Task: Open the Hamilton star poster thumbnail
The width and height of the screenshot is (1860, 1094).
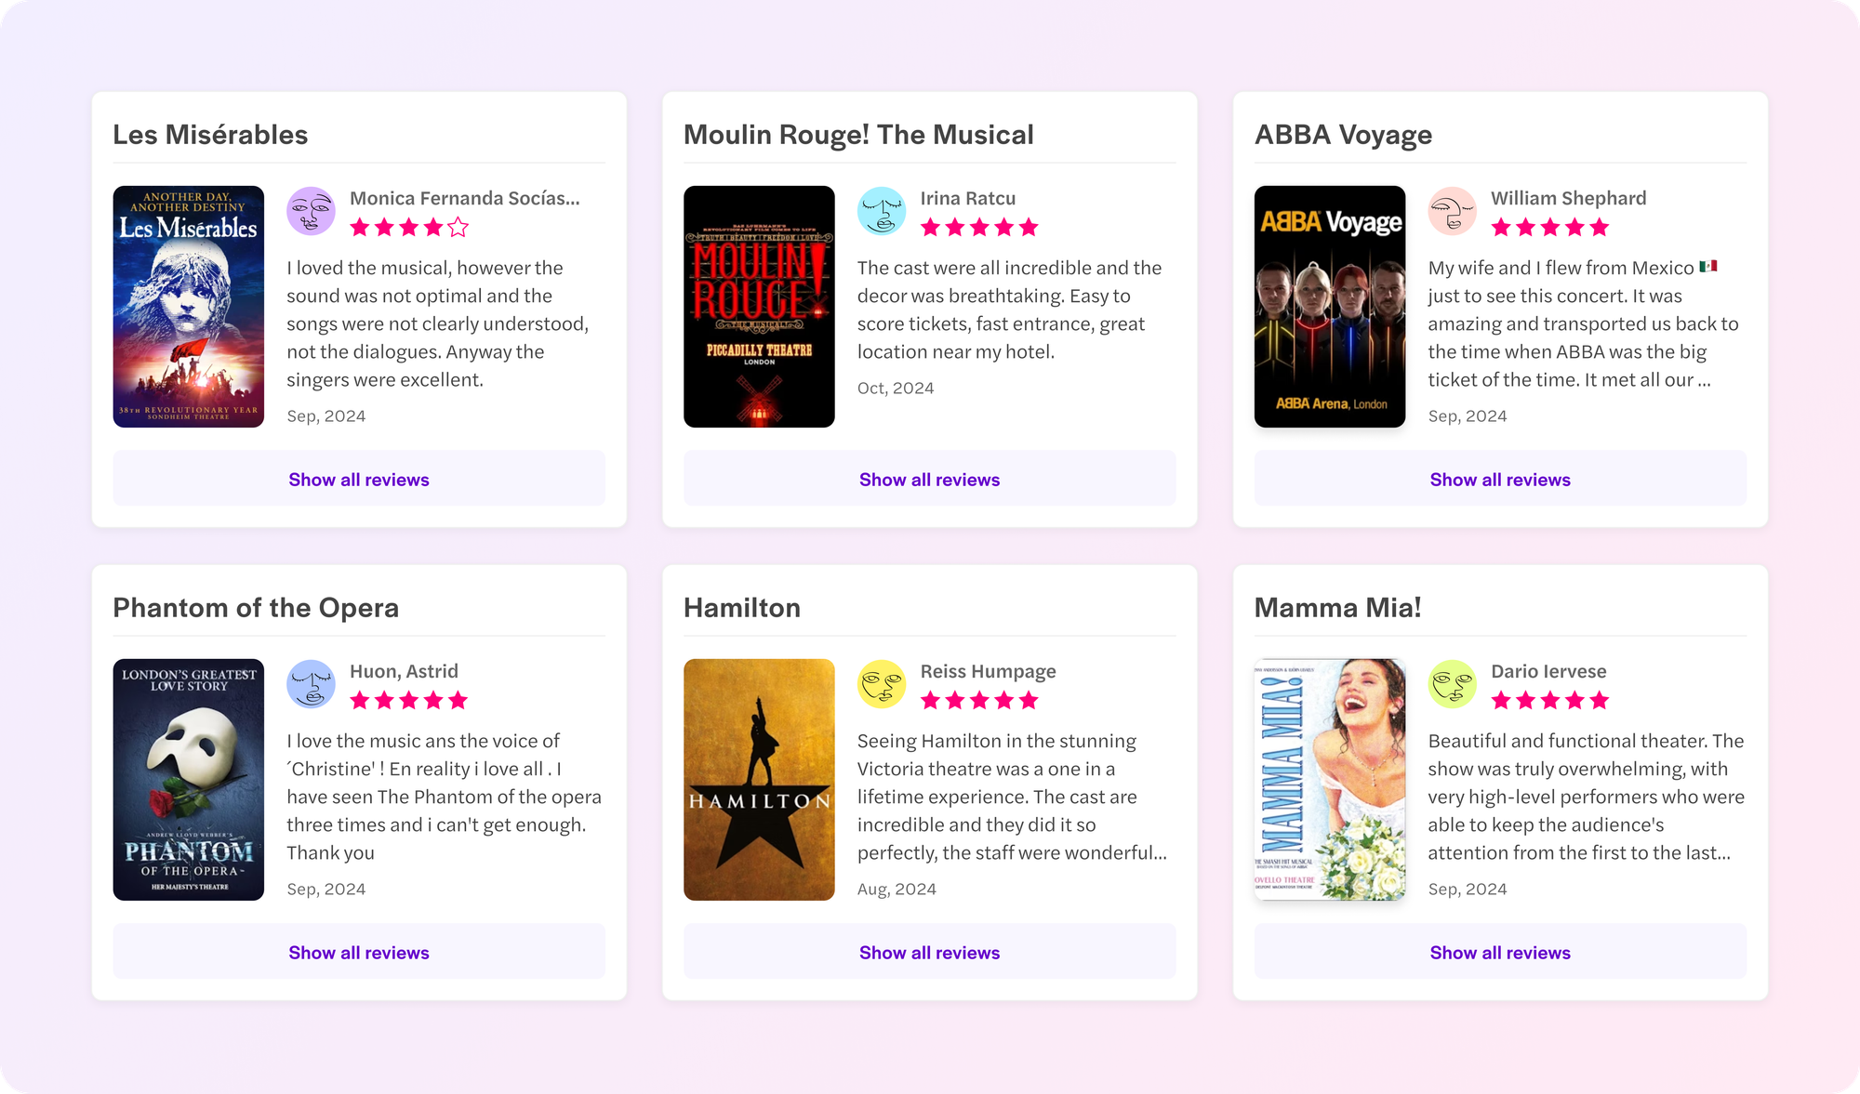Action: (x=759, y=779)
